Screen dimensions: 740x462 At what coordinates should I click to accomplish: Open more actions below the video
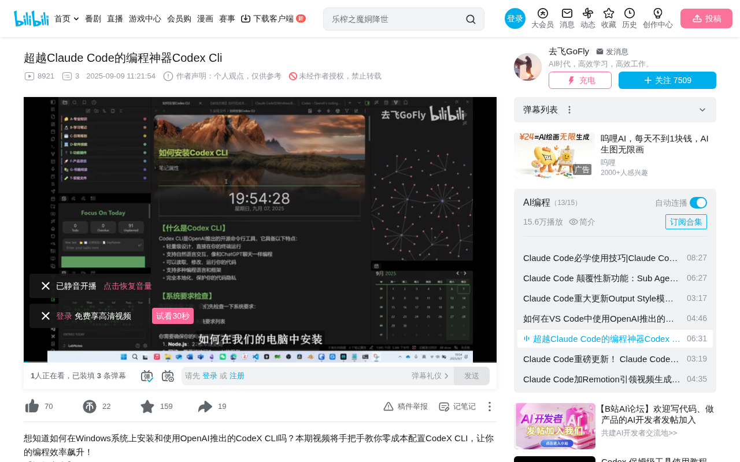490,407
